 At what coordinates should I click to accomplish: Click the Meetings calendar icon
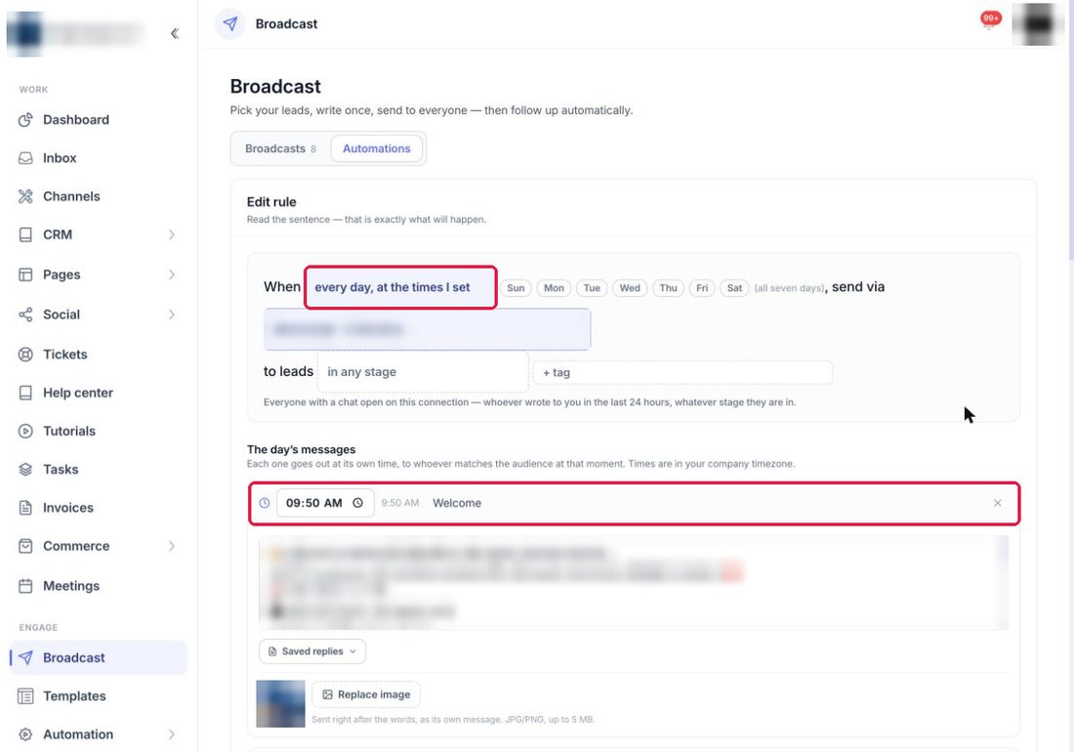[25, 586]
